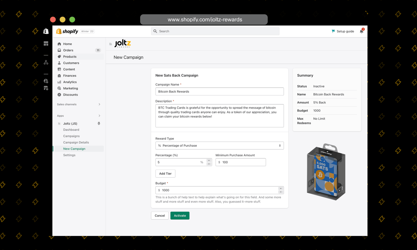Click the Search field in the top bar
This screenshot has height=250, width=417.
[215, 31]
